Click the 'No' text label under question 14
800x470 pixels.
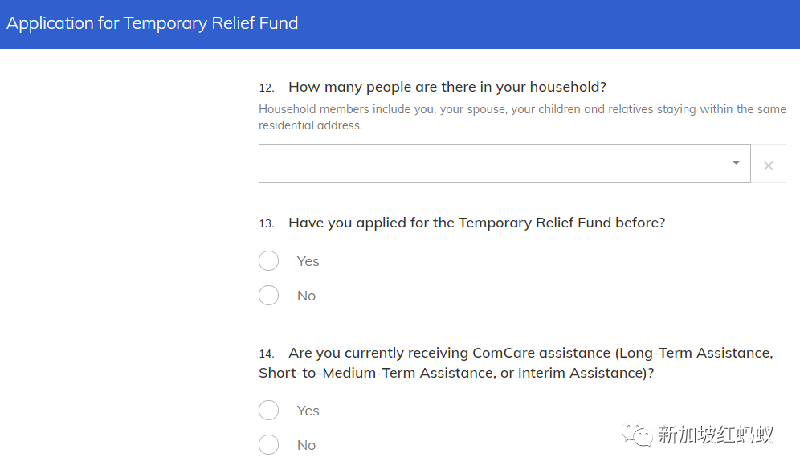pyautogui.click(x=306, y=445)
